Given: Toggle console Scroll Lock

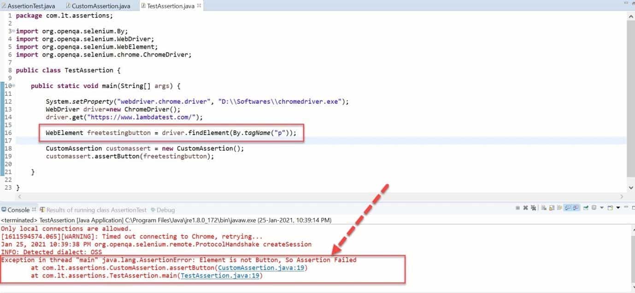Looking at the screenshot, I should [x=552, y=208].
